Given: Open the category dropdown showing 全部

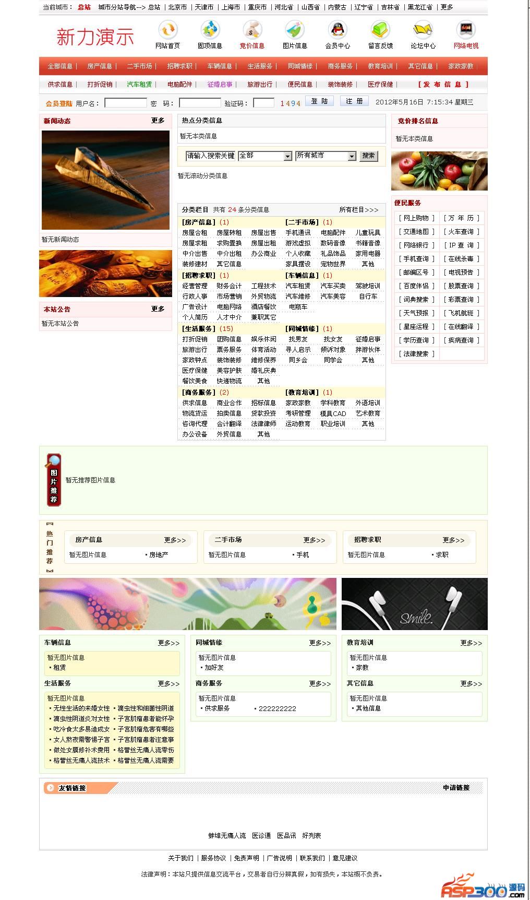Looking at the screenshot, I should click(265, 156).
